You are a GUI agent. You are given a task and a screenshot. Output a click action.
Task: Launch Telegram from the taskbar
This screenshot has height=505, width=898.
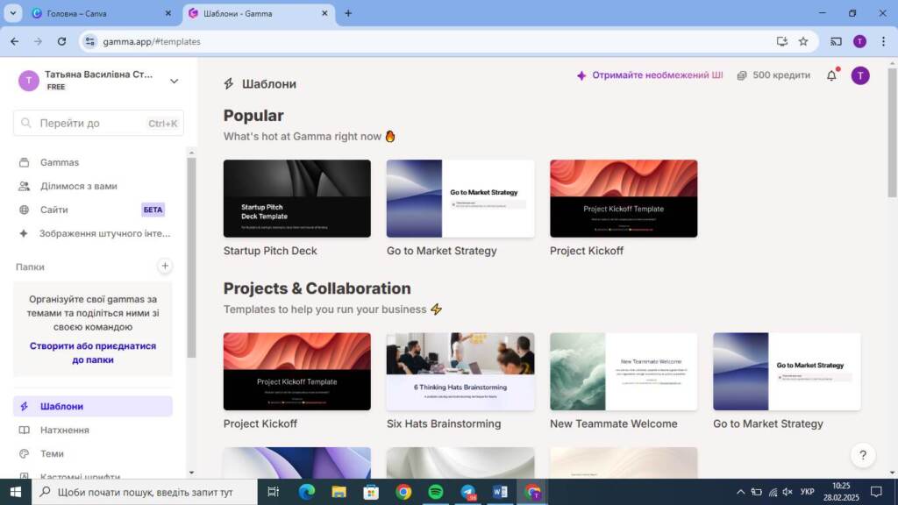468,492
